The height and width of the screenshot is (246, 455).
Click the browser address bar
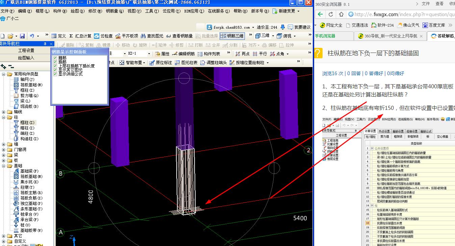click(x=401, y=14)
